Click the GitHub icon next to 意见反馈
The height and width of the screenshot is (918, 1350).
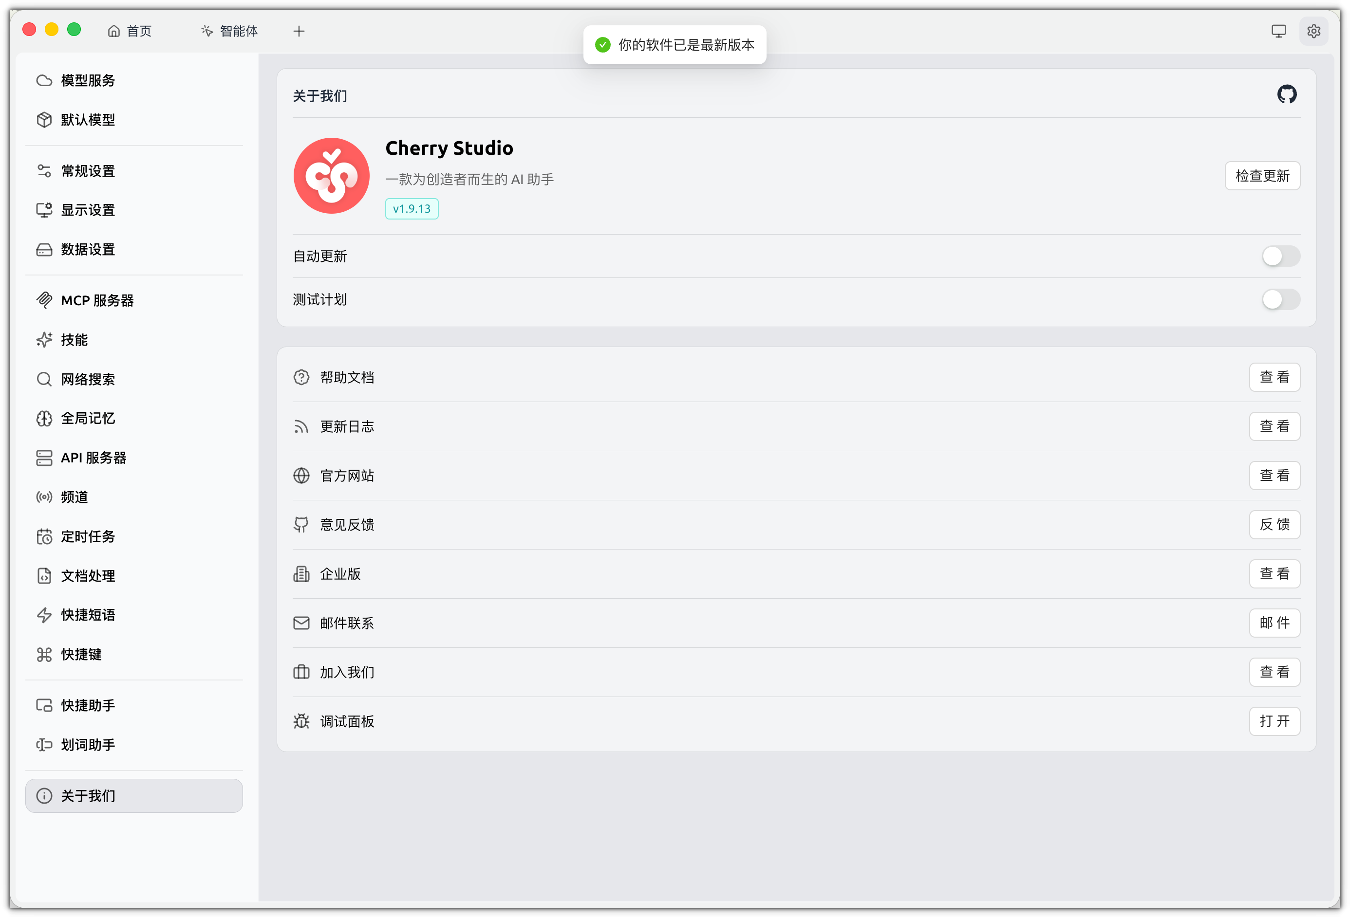301,525
